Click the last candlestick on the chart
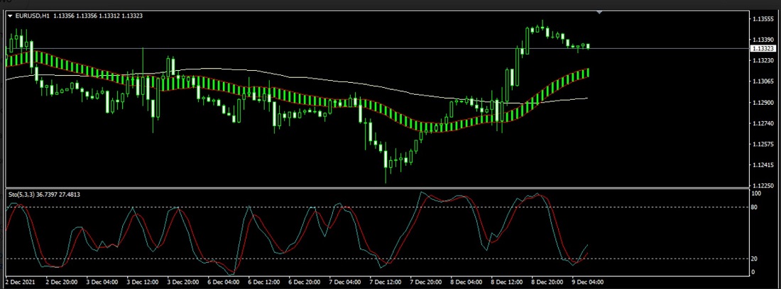The width and height of the screenshot is (781, 289). (588, 46)
